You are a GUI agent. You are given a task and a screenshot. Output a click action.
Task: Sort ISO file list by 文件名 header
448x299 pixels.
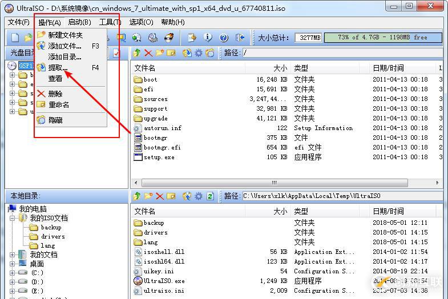(x=188, y=68)
